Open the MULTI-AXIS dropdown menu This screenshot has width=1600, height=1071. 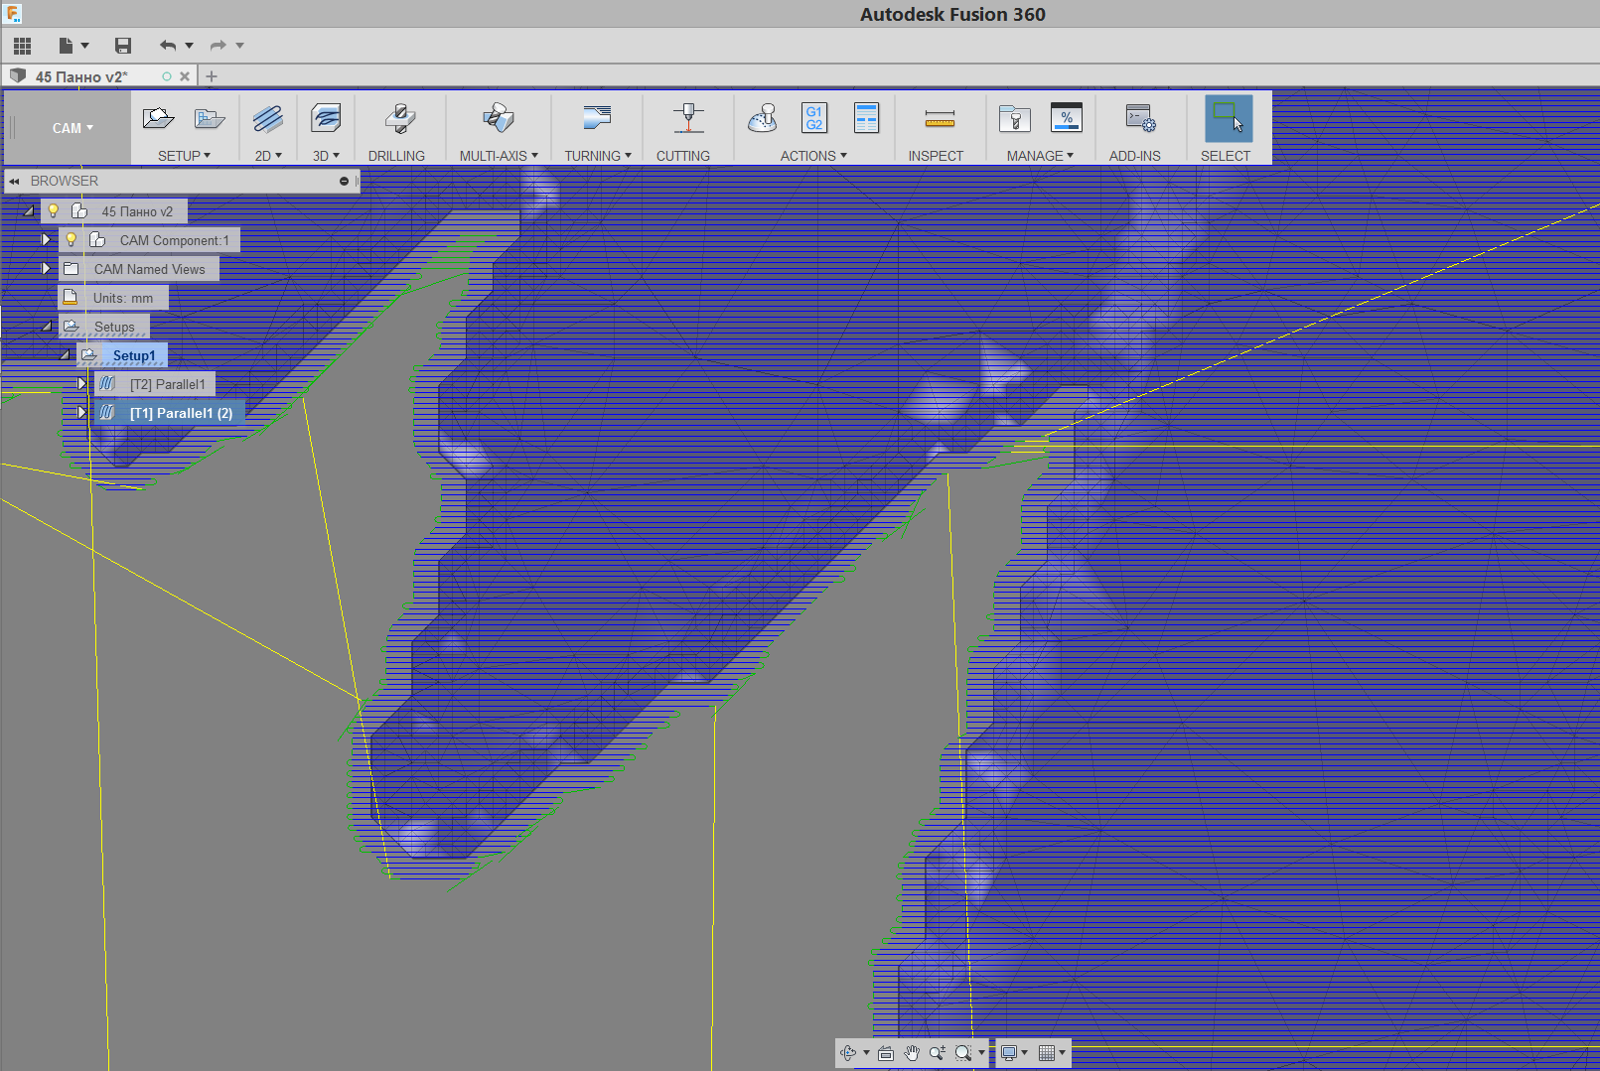499,156
